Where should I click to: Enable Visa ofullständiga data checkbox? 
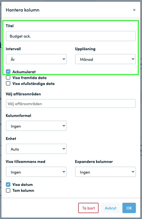[x=8, y=83]
